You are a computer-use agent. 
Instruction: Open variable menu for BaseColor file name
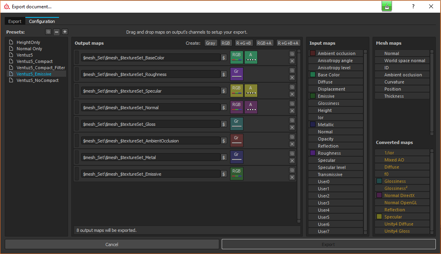(224, 58)
